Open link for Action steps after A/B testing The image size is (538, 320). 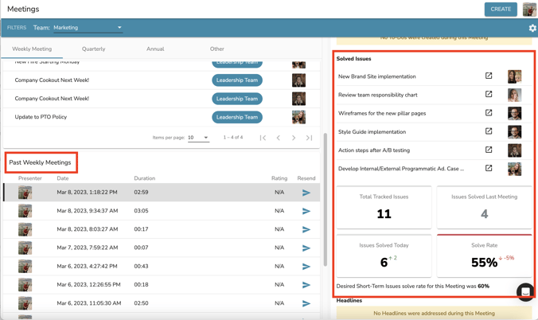[x=489, y=150]
